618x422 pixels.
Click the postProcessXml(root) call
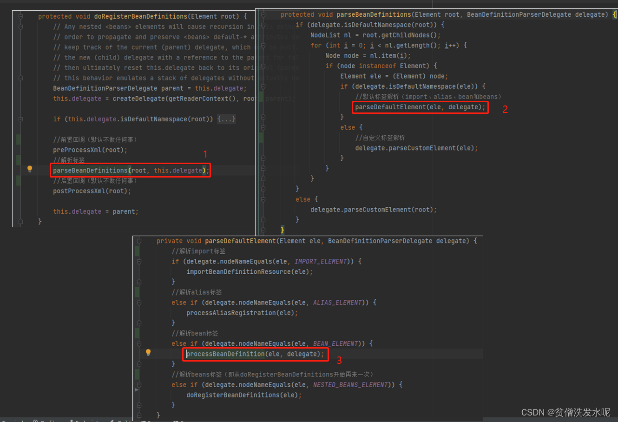click(x=92, y=191)
